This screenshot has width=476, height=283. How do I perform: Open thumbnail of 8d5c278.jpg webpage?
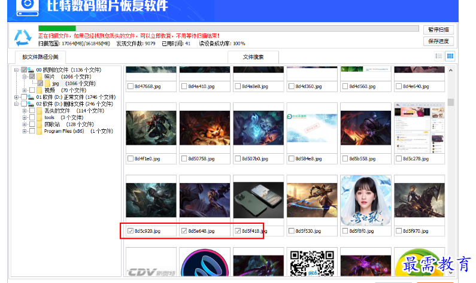(419, 127)
